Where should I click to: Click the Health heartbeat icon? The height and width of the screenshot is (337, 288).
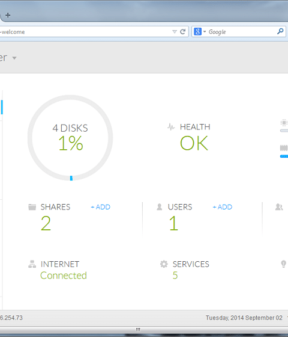click(x=171, y=127)
